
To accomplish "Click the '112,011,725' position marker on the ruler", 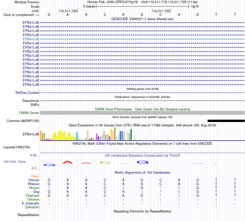I will coord(161,11).
